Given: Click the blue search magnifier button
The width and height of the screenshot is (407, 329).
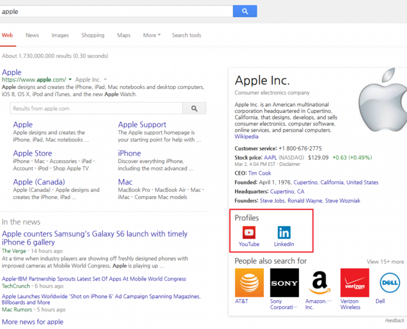Looking at the screenshot, I should click(x=245, y=11).
